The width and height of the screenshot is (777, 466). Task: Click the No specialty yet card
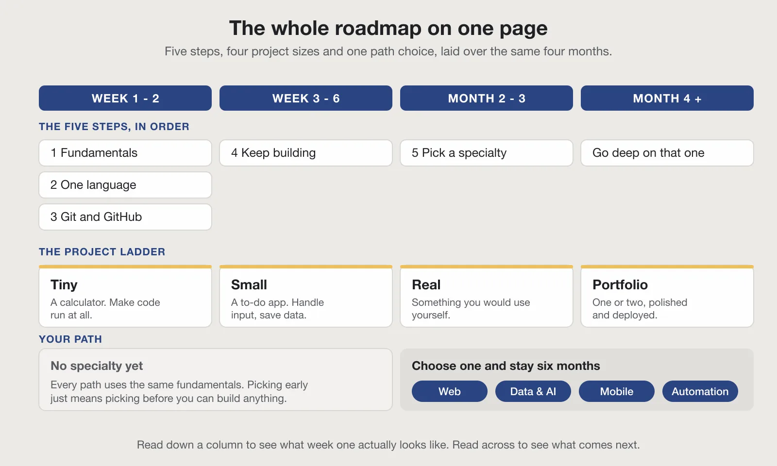pos(216,380)
